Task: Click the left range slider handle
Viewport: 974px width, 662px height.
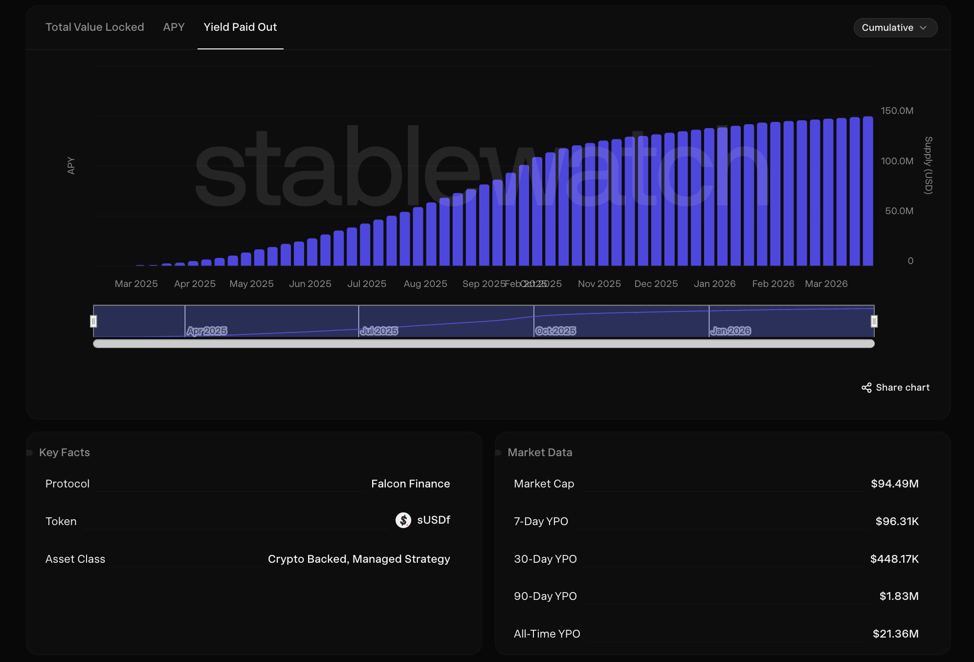Action: click(x=93, y=321)
